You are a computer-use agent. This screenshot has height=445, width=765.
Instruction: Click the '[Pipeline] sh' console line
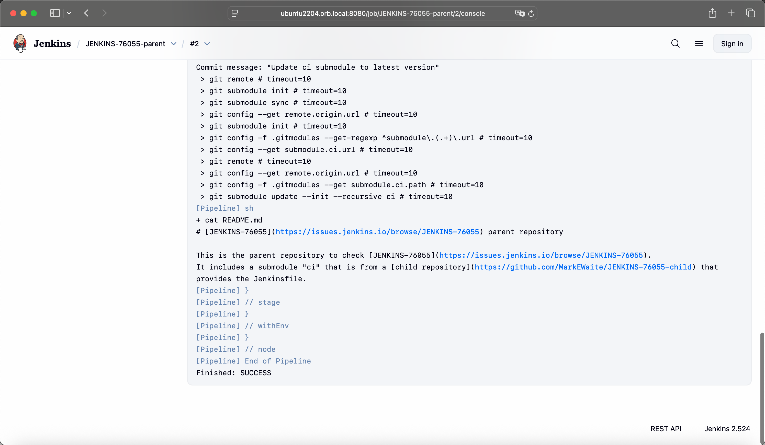(x=225, y=208)
